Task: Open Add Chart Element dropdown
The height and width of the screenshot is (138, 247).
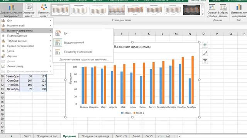Action: [11, 10]
